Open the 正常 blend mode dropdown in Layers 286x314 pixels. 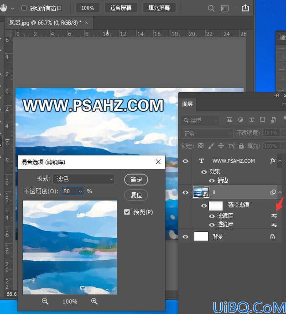coord(206,134)
